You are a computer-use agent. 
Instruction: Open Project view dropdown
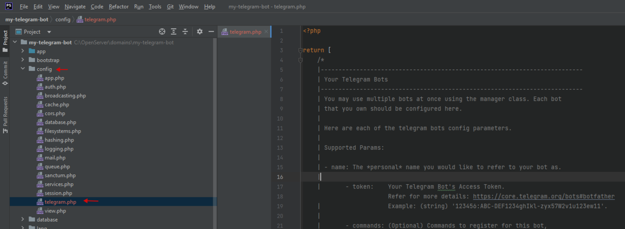49,32
